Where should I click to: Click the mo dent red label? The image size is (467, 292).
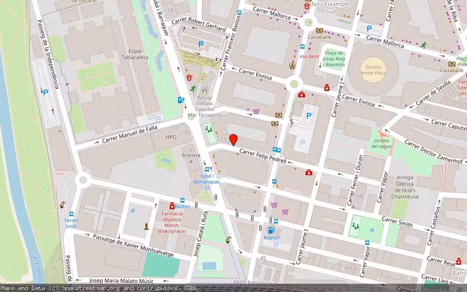point(309,56)
